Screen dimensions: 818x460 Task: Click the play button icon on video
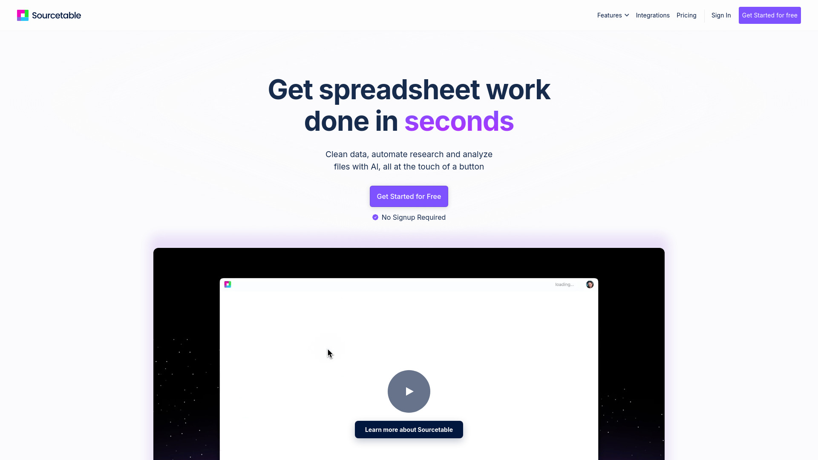click(x=409, y=391)
